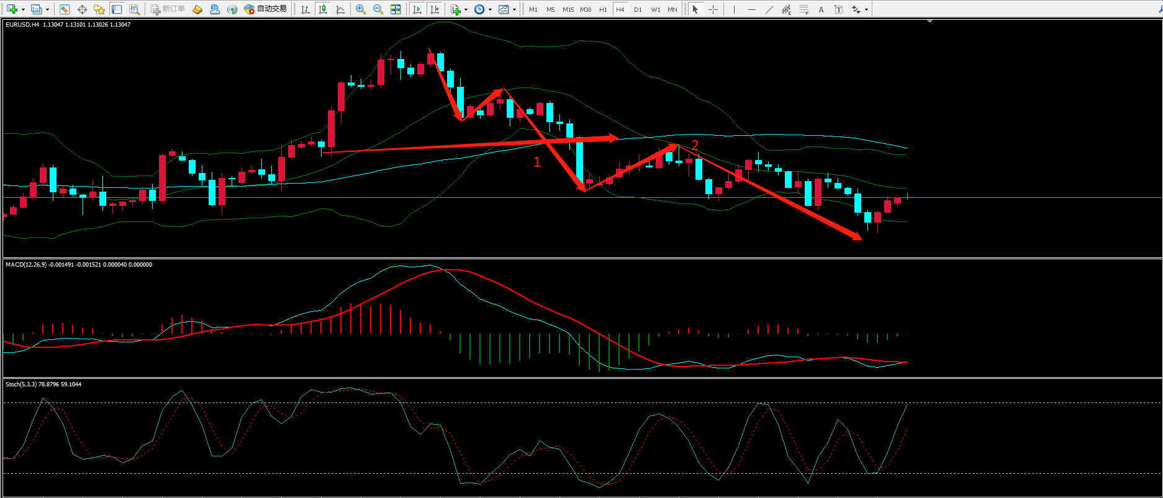The width and height of the screenshot is (1163, 498).
Task: Switch to candlestick chart mode
Action: (x=322, y=9)
